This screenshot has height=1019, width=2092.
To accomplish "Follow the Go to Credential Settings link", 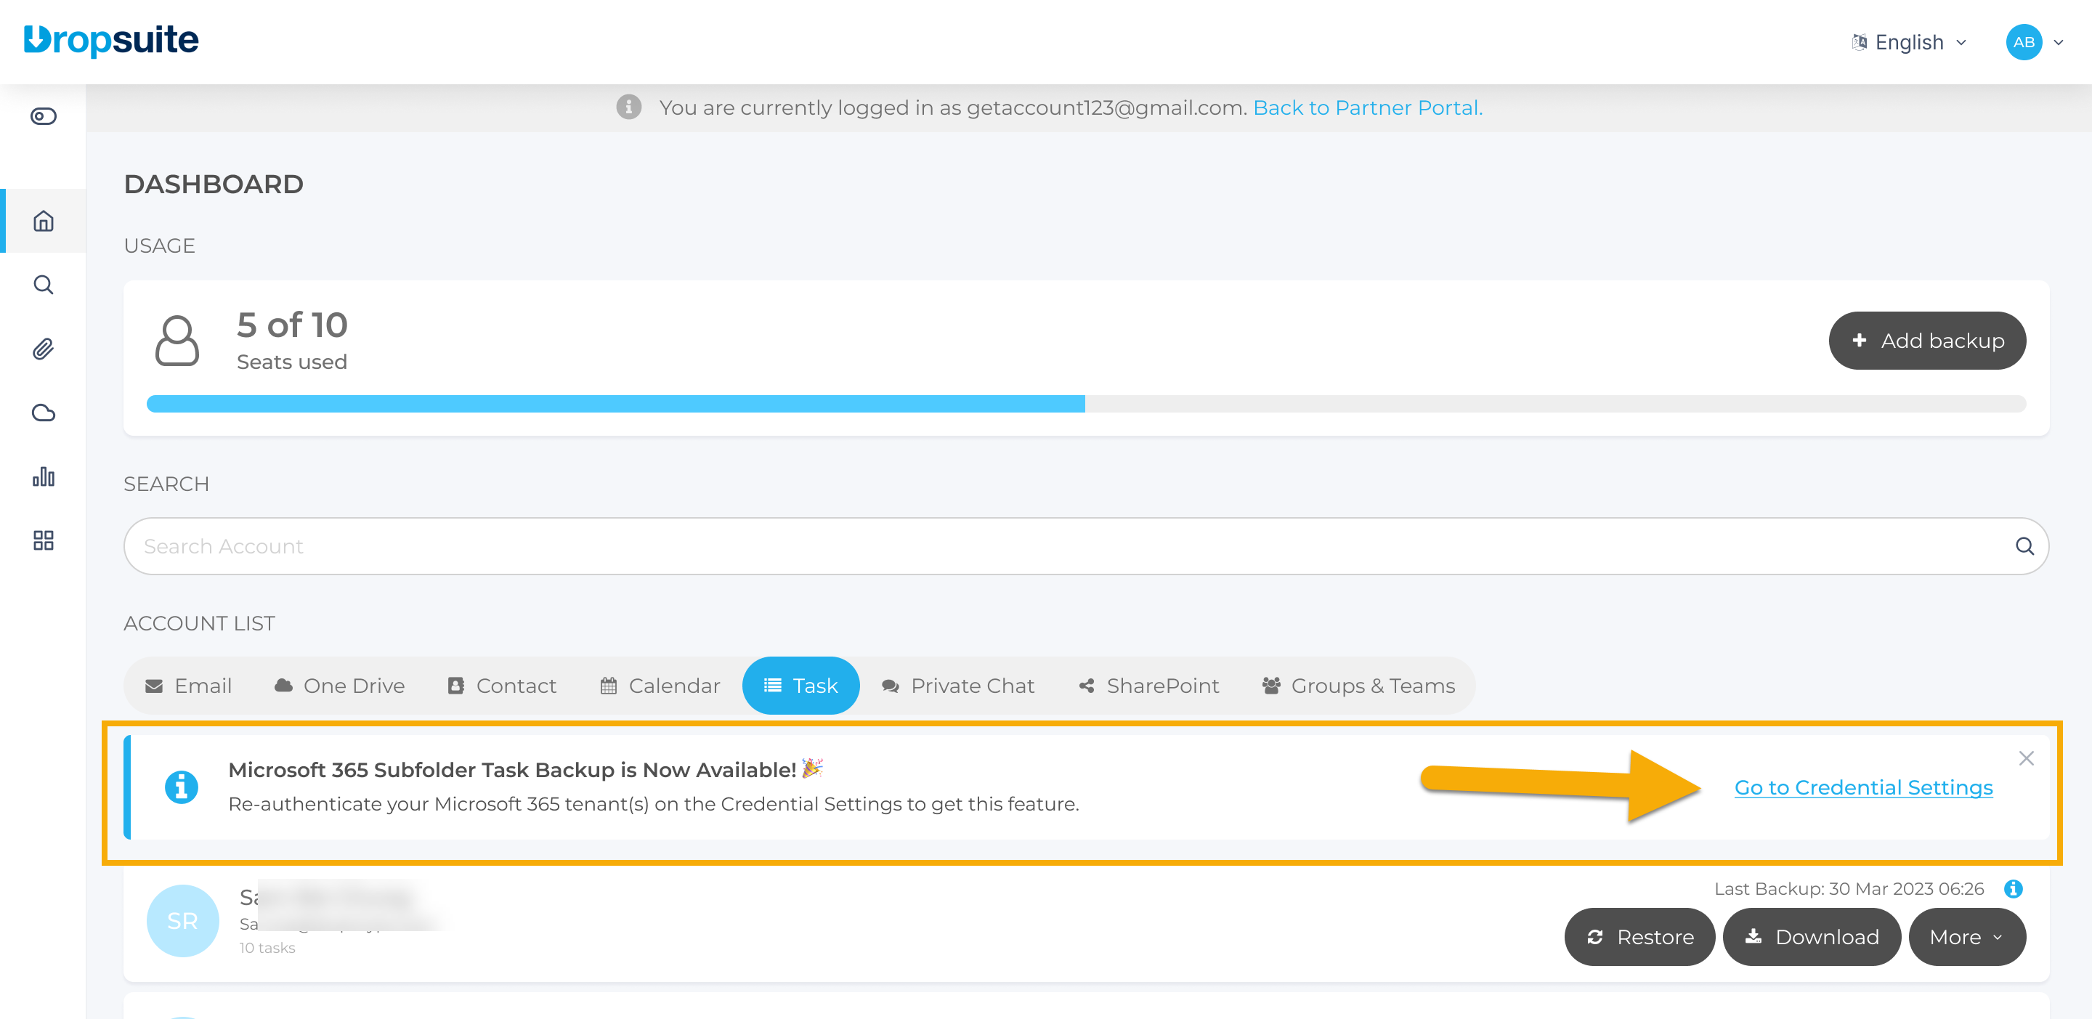I will pyautogui.click(x=1863, y=787).
